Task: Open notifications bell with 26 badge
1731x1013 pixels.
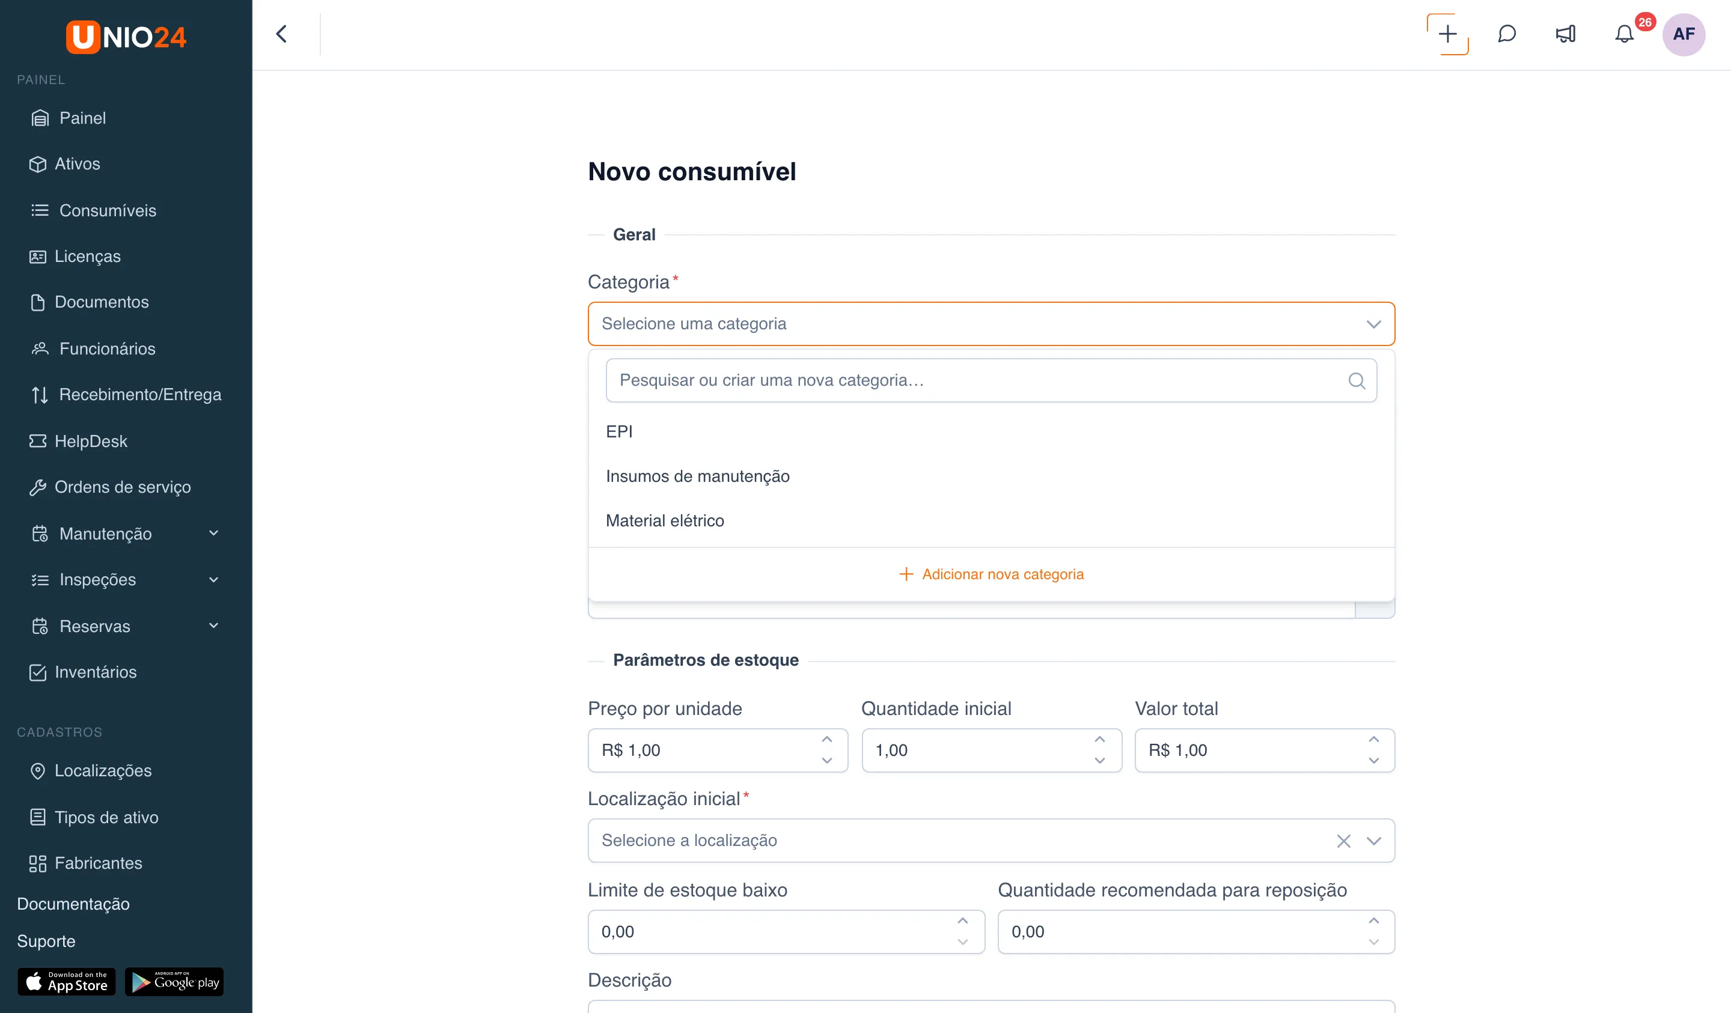Action: tap(1625, 34)
